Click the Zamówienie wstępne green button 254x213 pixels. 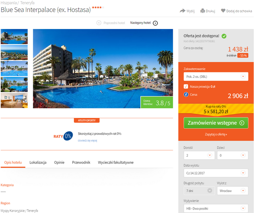pos(216,123)
